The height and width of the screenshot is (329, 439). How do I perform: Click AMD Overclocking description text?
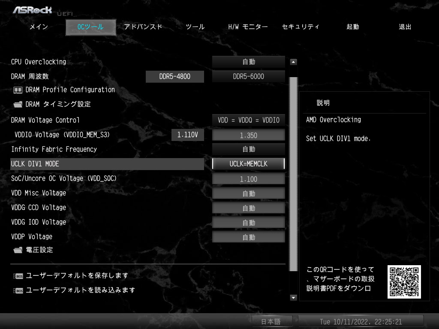point(334,120)
